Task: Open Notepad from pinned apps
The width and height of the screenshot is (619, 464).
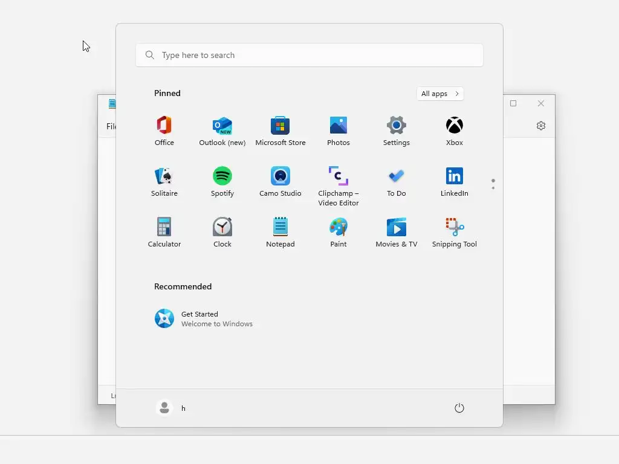Action: (x=280, y=233)
